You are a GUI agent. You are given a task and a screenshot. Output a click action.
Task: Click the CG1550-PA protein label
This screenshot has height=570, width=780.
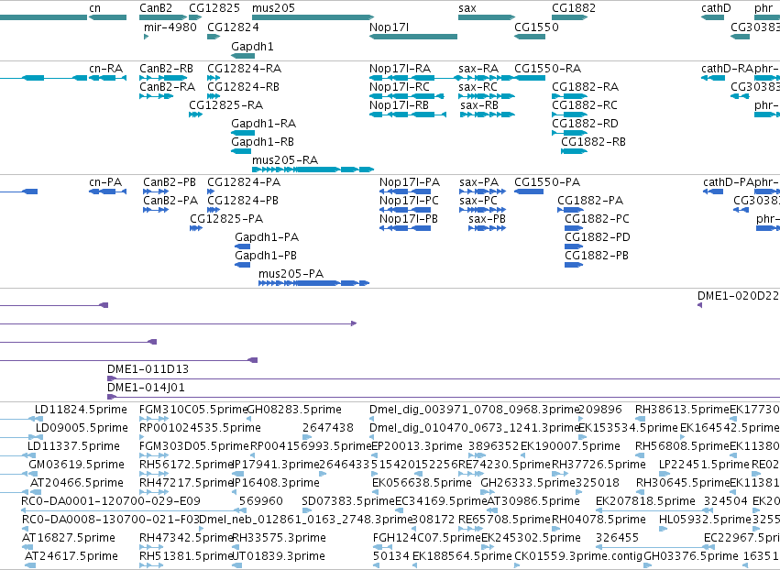pyautogui.click(x=547, y=182)
